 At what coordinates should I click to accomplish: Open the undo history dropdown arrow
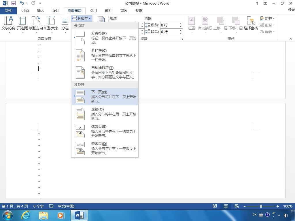coord(26,3)
